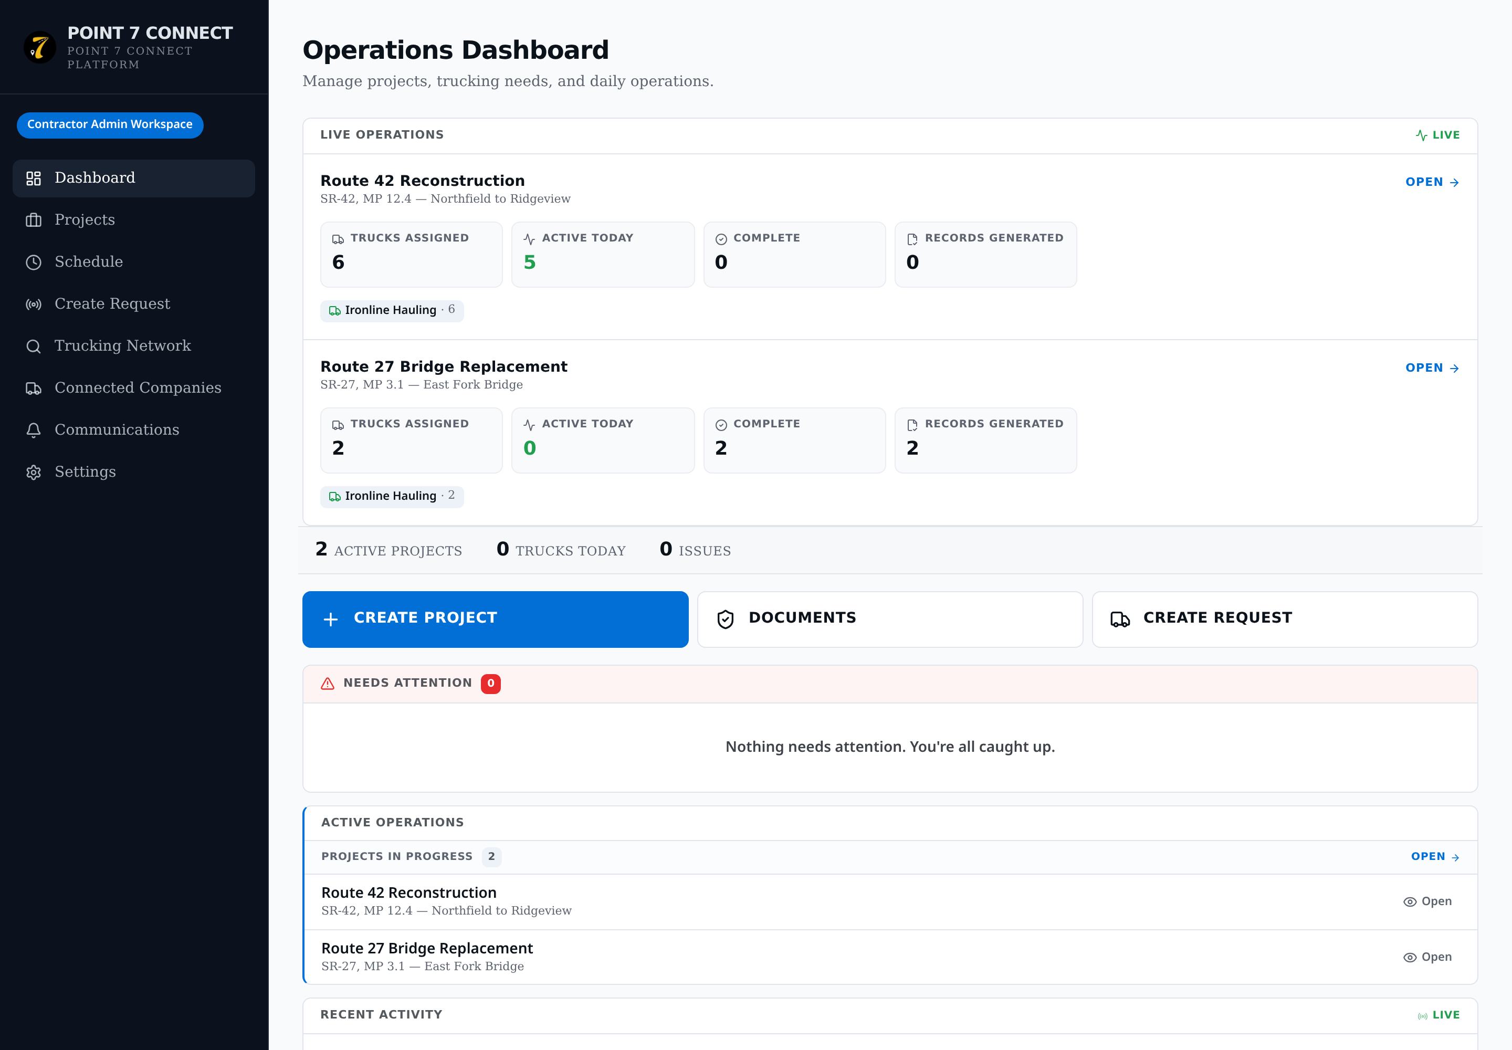The width and height of the screenshot is (1512, 1050).
Task: Select Route 42 Reconstruction row in Active Operations
Action: click(891, 902)
